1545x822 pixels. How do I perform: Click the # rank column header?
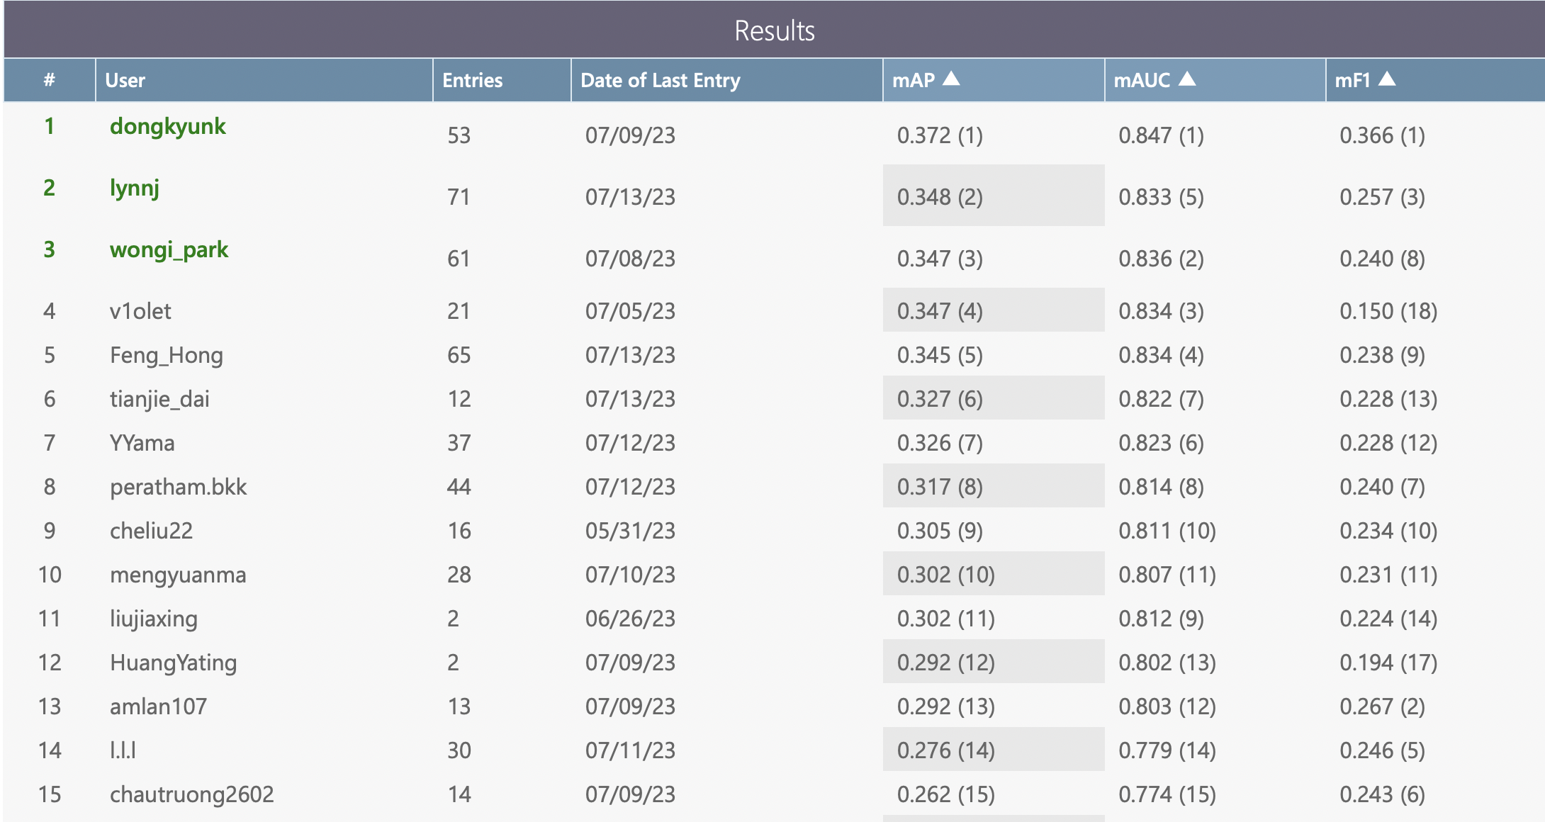[x=49, y=80]
